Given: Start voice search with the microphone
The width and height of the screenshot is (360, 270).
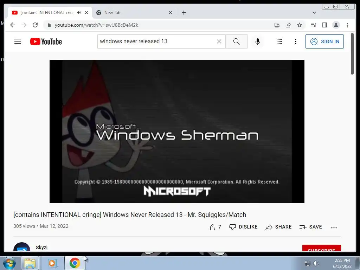Looking at the screenshot, I should [258, 41].
